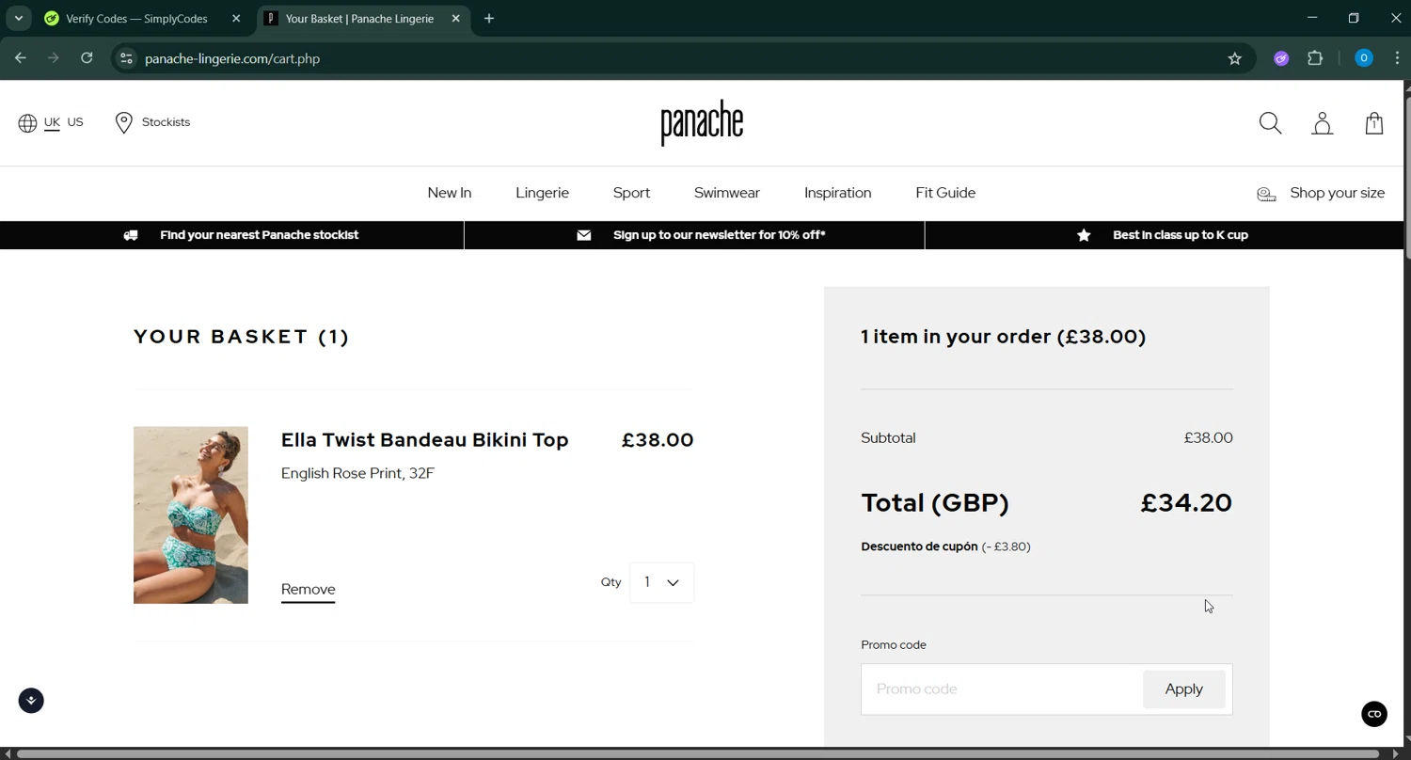This screenshot has height=760, width=1411.
Task: Close the Verify Codes SimplyCodes tab
Action: (236, 19)
